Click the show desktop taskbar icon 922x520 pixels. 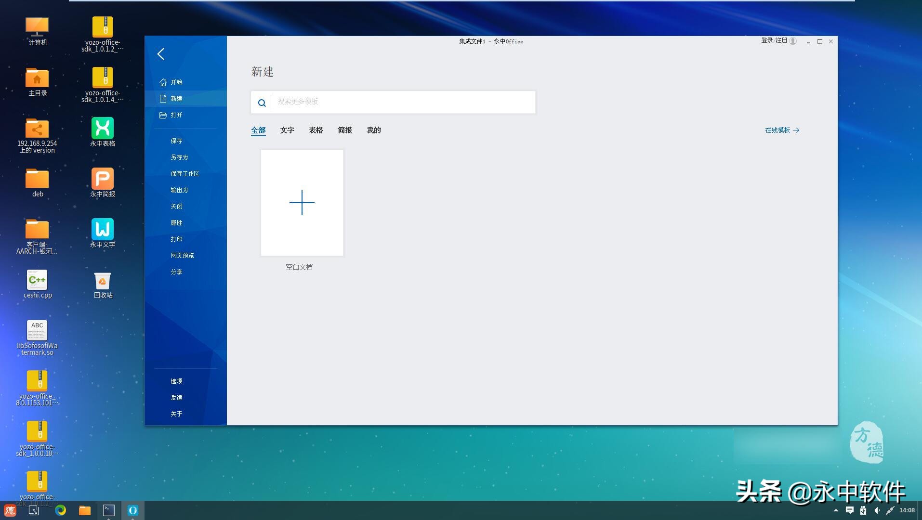tap(34, 510)
